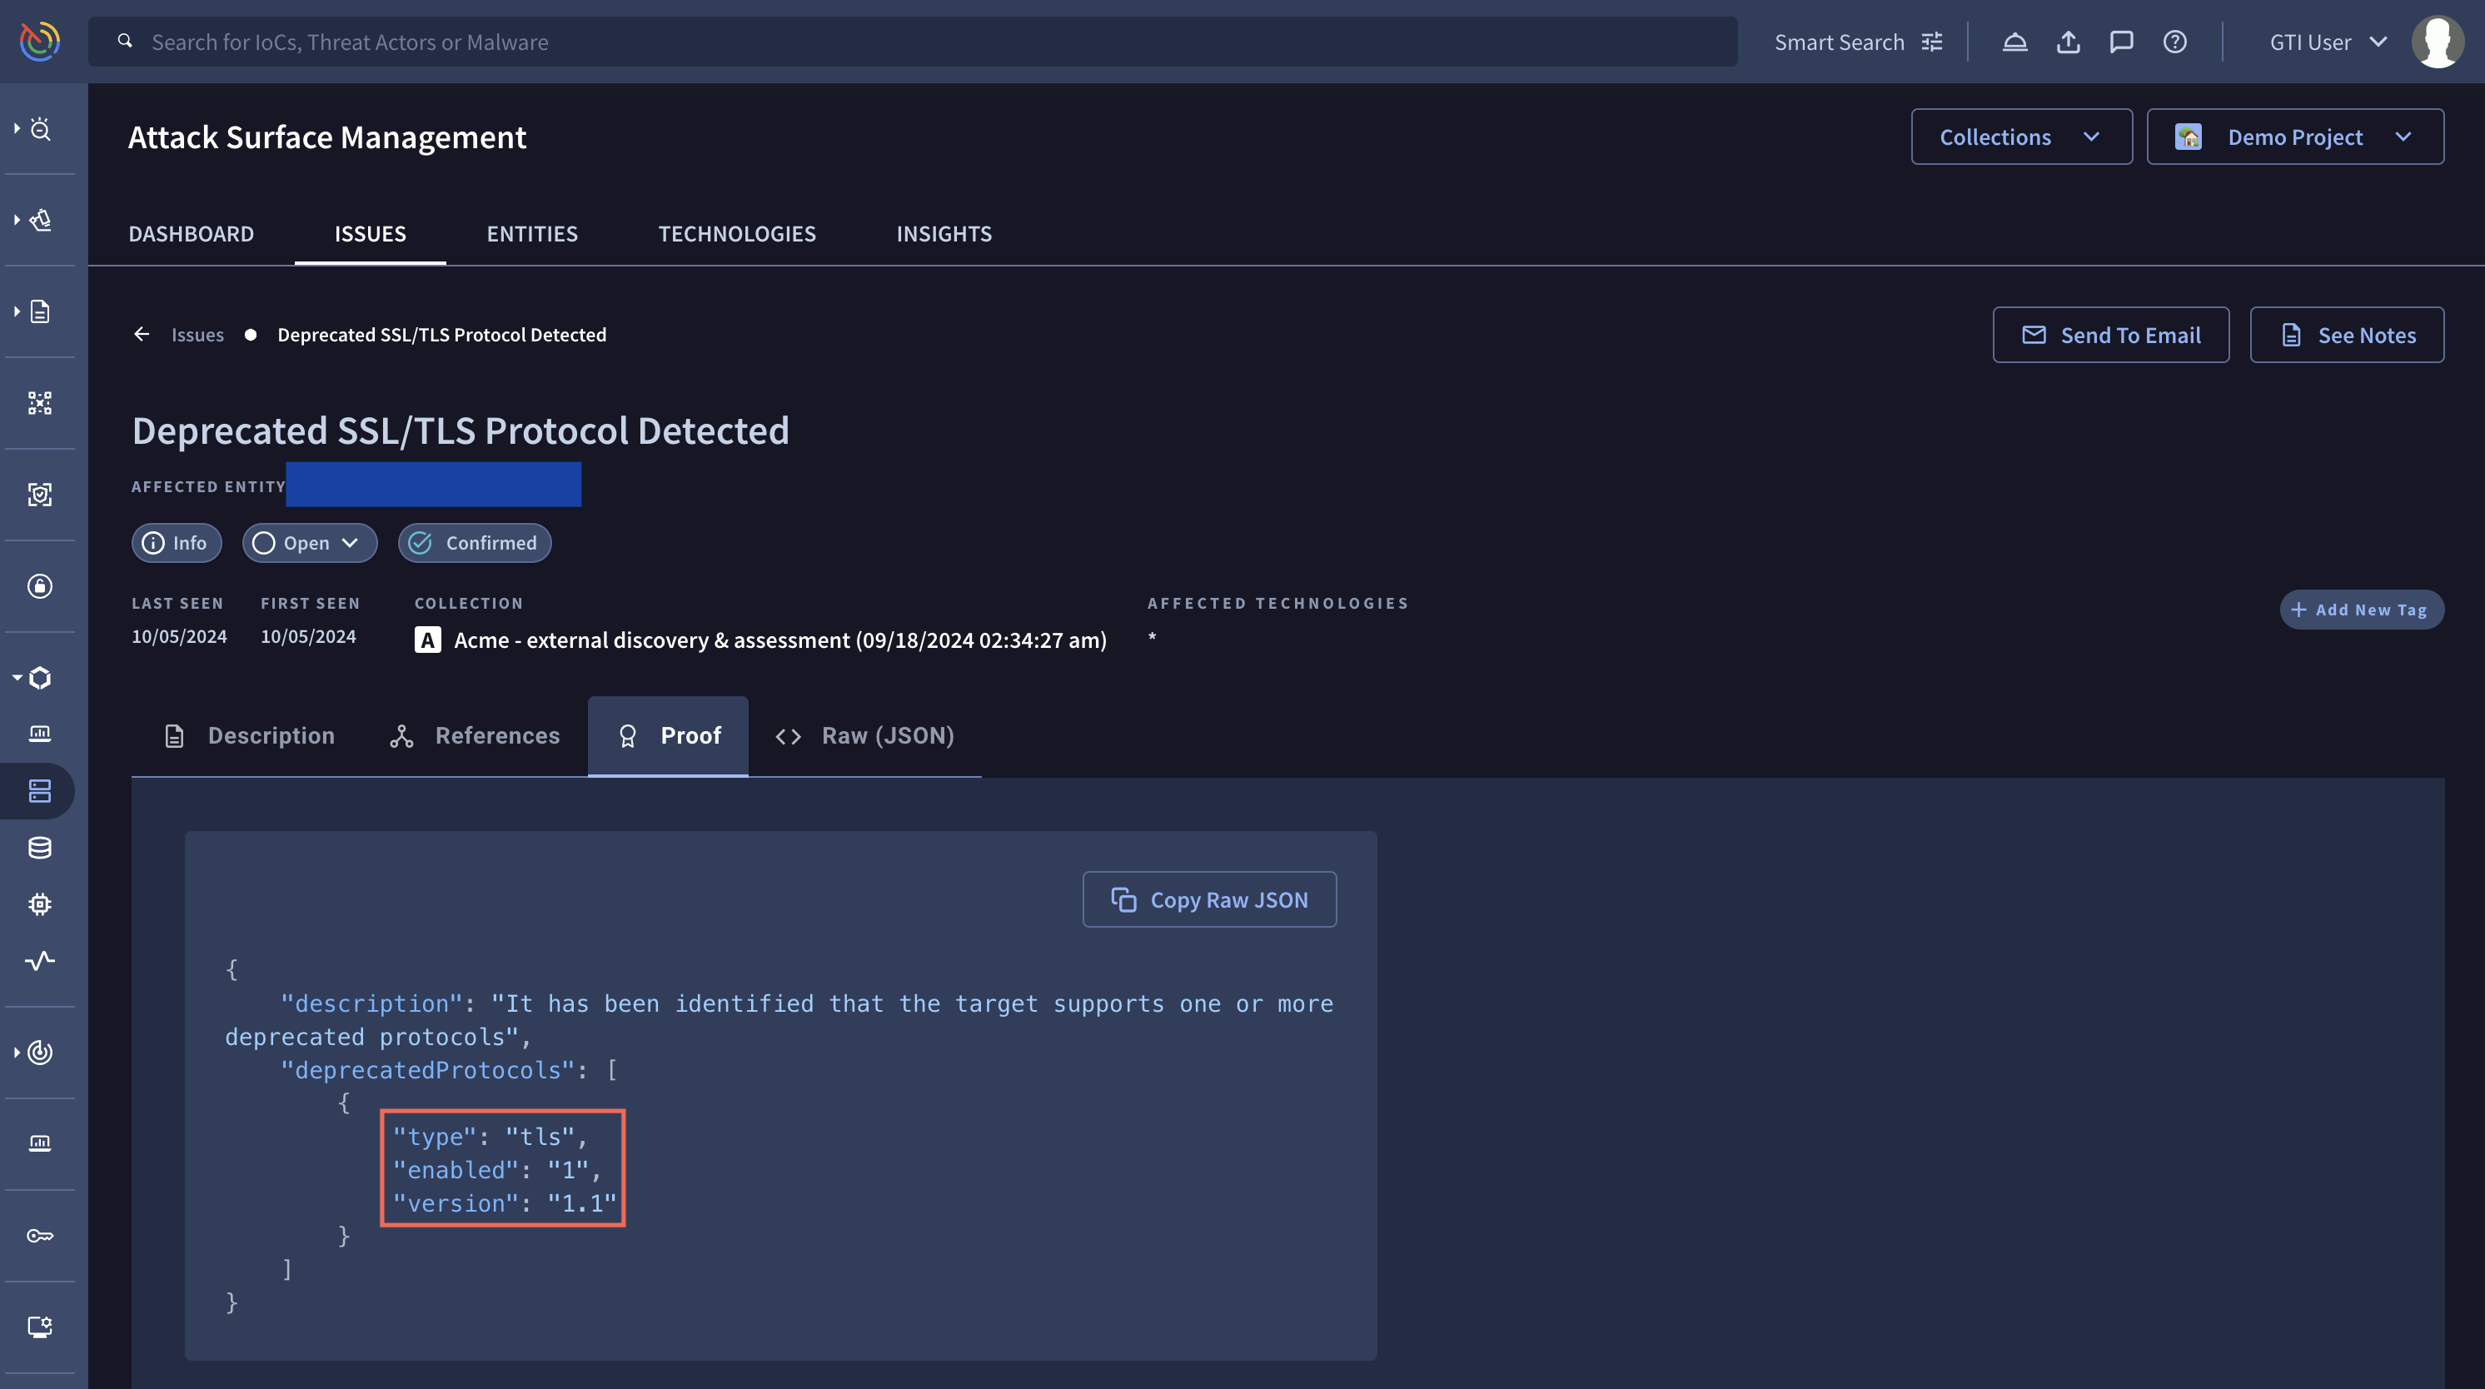This screenshot has width=2485, height=1389.
Task: Expand the radar sidebar section arrow
Action: [x=17, y=1052]
